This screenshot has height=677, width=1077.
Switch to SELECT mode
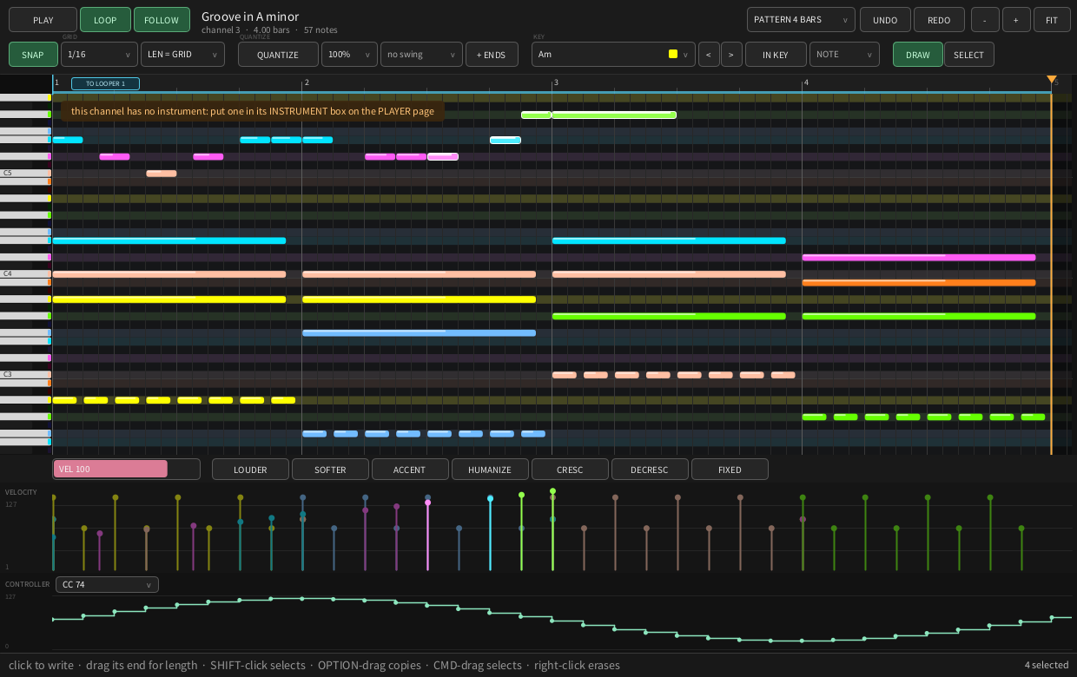968,55
